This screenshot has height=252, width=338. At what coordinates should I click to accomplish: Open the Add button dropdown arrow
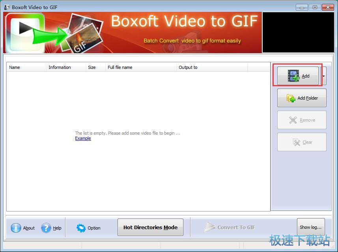[323, 76]
